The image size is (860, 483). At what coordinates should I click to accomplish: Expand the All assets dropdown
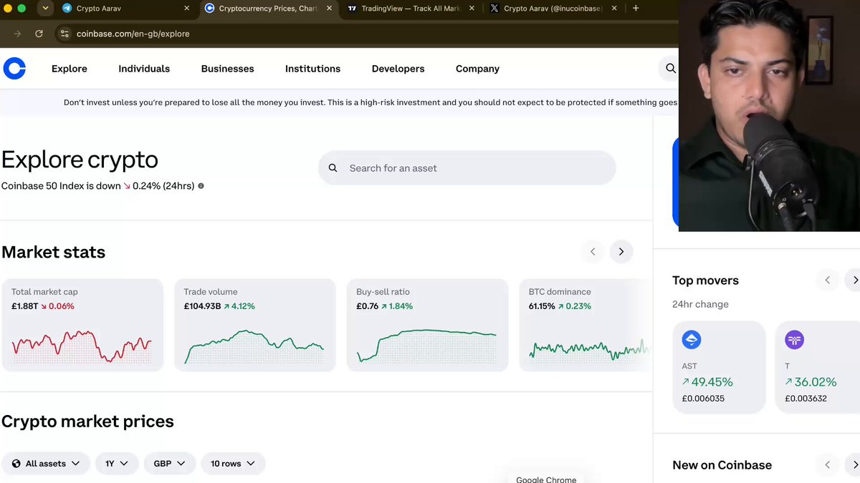point(46,464)
